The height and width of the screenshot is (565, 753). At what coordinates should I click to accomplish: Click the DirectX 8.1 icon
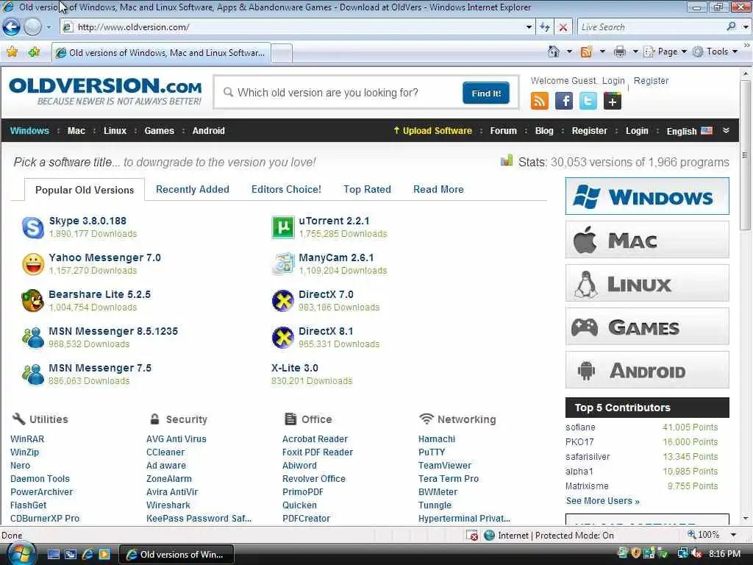point(283,338)
